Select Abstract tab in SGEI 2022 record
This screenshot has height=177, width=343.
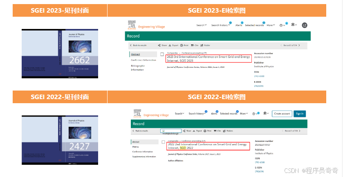tap(145, 142)
